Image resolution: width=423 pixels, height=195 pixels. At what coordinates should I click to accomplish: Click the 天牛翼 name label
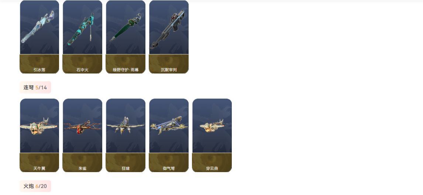click(39, 168)
